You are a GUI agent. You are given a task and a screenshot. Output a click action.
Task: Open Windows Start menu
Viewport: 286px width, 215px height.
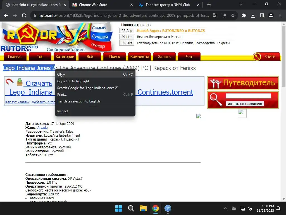(x=118, y=208)
